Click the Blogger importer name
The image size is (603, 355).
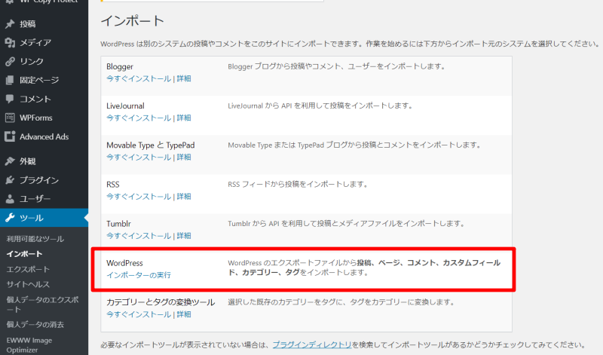coord(120,66)
